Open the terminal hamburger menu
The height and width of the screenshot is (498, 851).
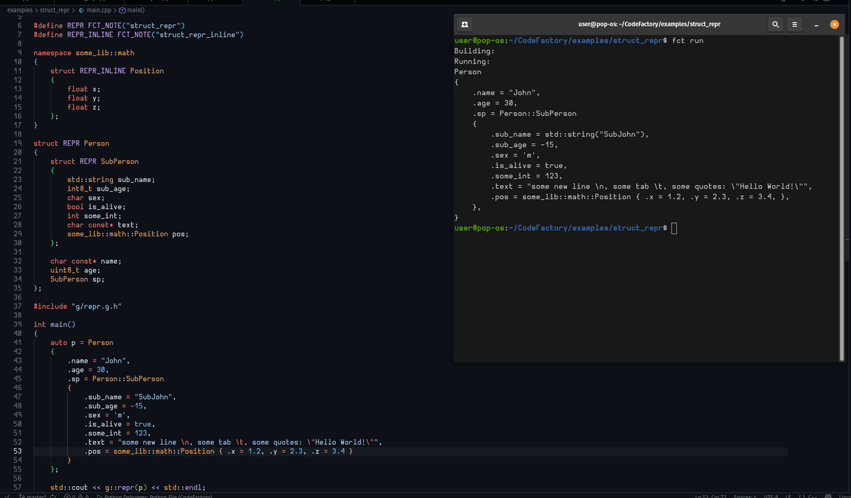795,25
